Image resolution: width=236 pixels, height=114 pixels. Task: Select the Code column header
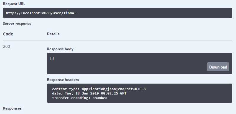coord(8,34)
